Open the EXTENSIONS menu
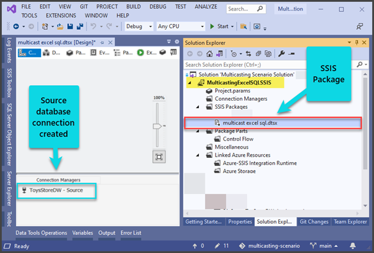The height and width of the screenshot is (253, 374). tap(61, 16)
